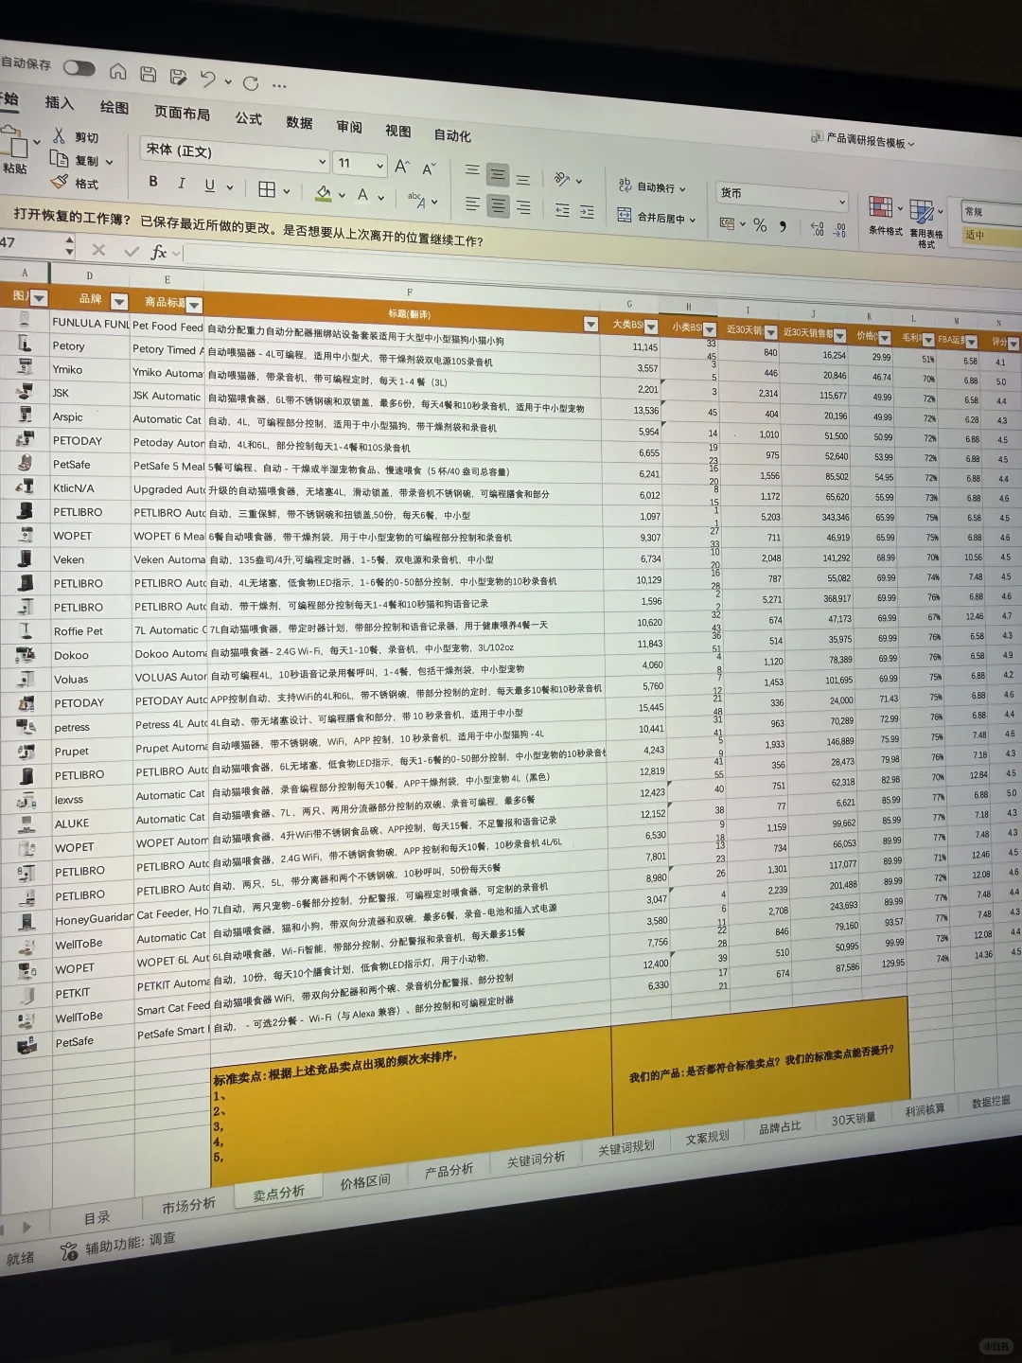This screenshot has height=1363, width=1022.
Task: Open the 货币 number format dropdown
Action: point(841,202)
